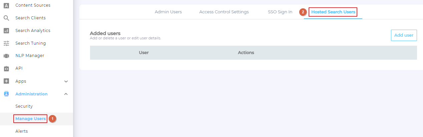Image resolution: width=423 pixels, height=137 pixels.
Task: Expand the Apps menu chevron
Action: [x=66, y=81]
